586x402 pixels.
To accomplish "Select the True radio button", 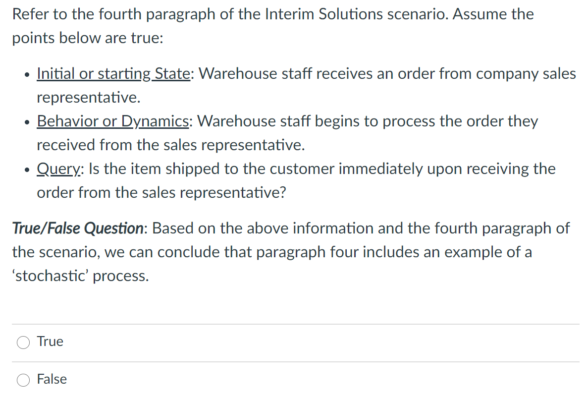I will (x=23, y=342).
